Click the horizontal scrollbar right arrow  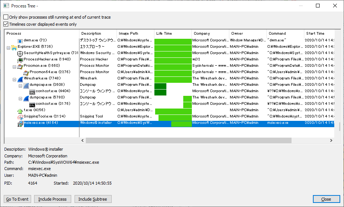click(331, 140)
